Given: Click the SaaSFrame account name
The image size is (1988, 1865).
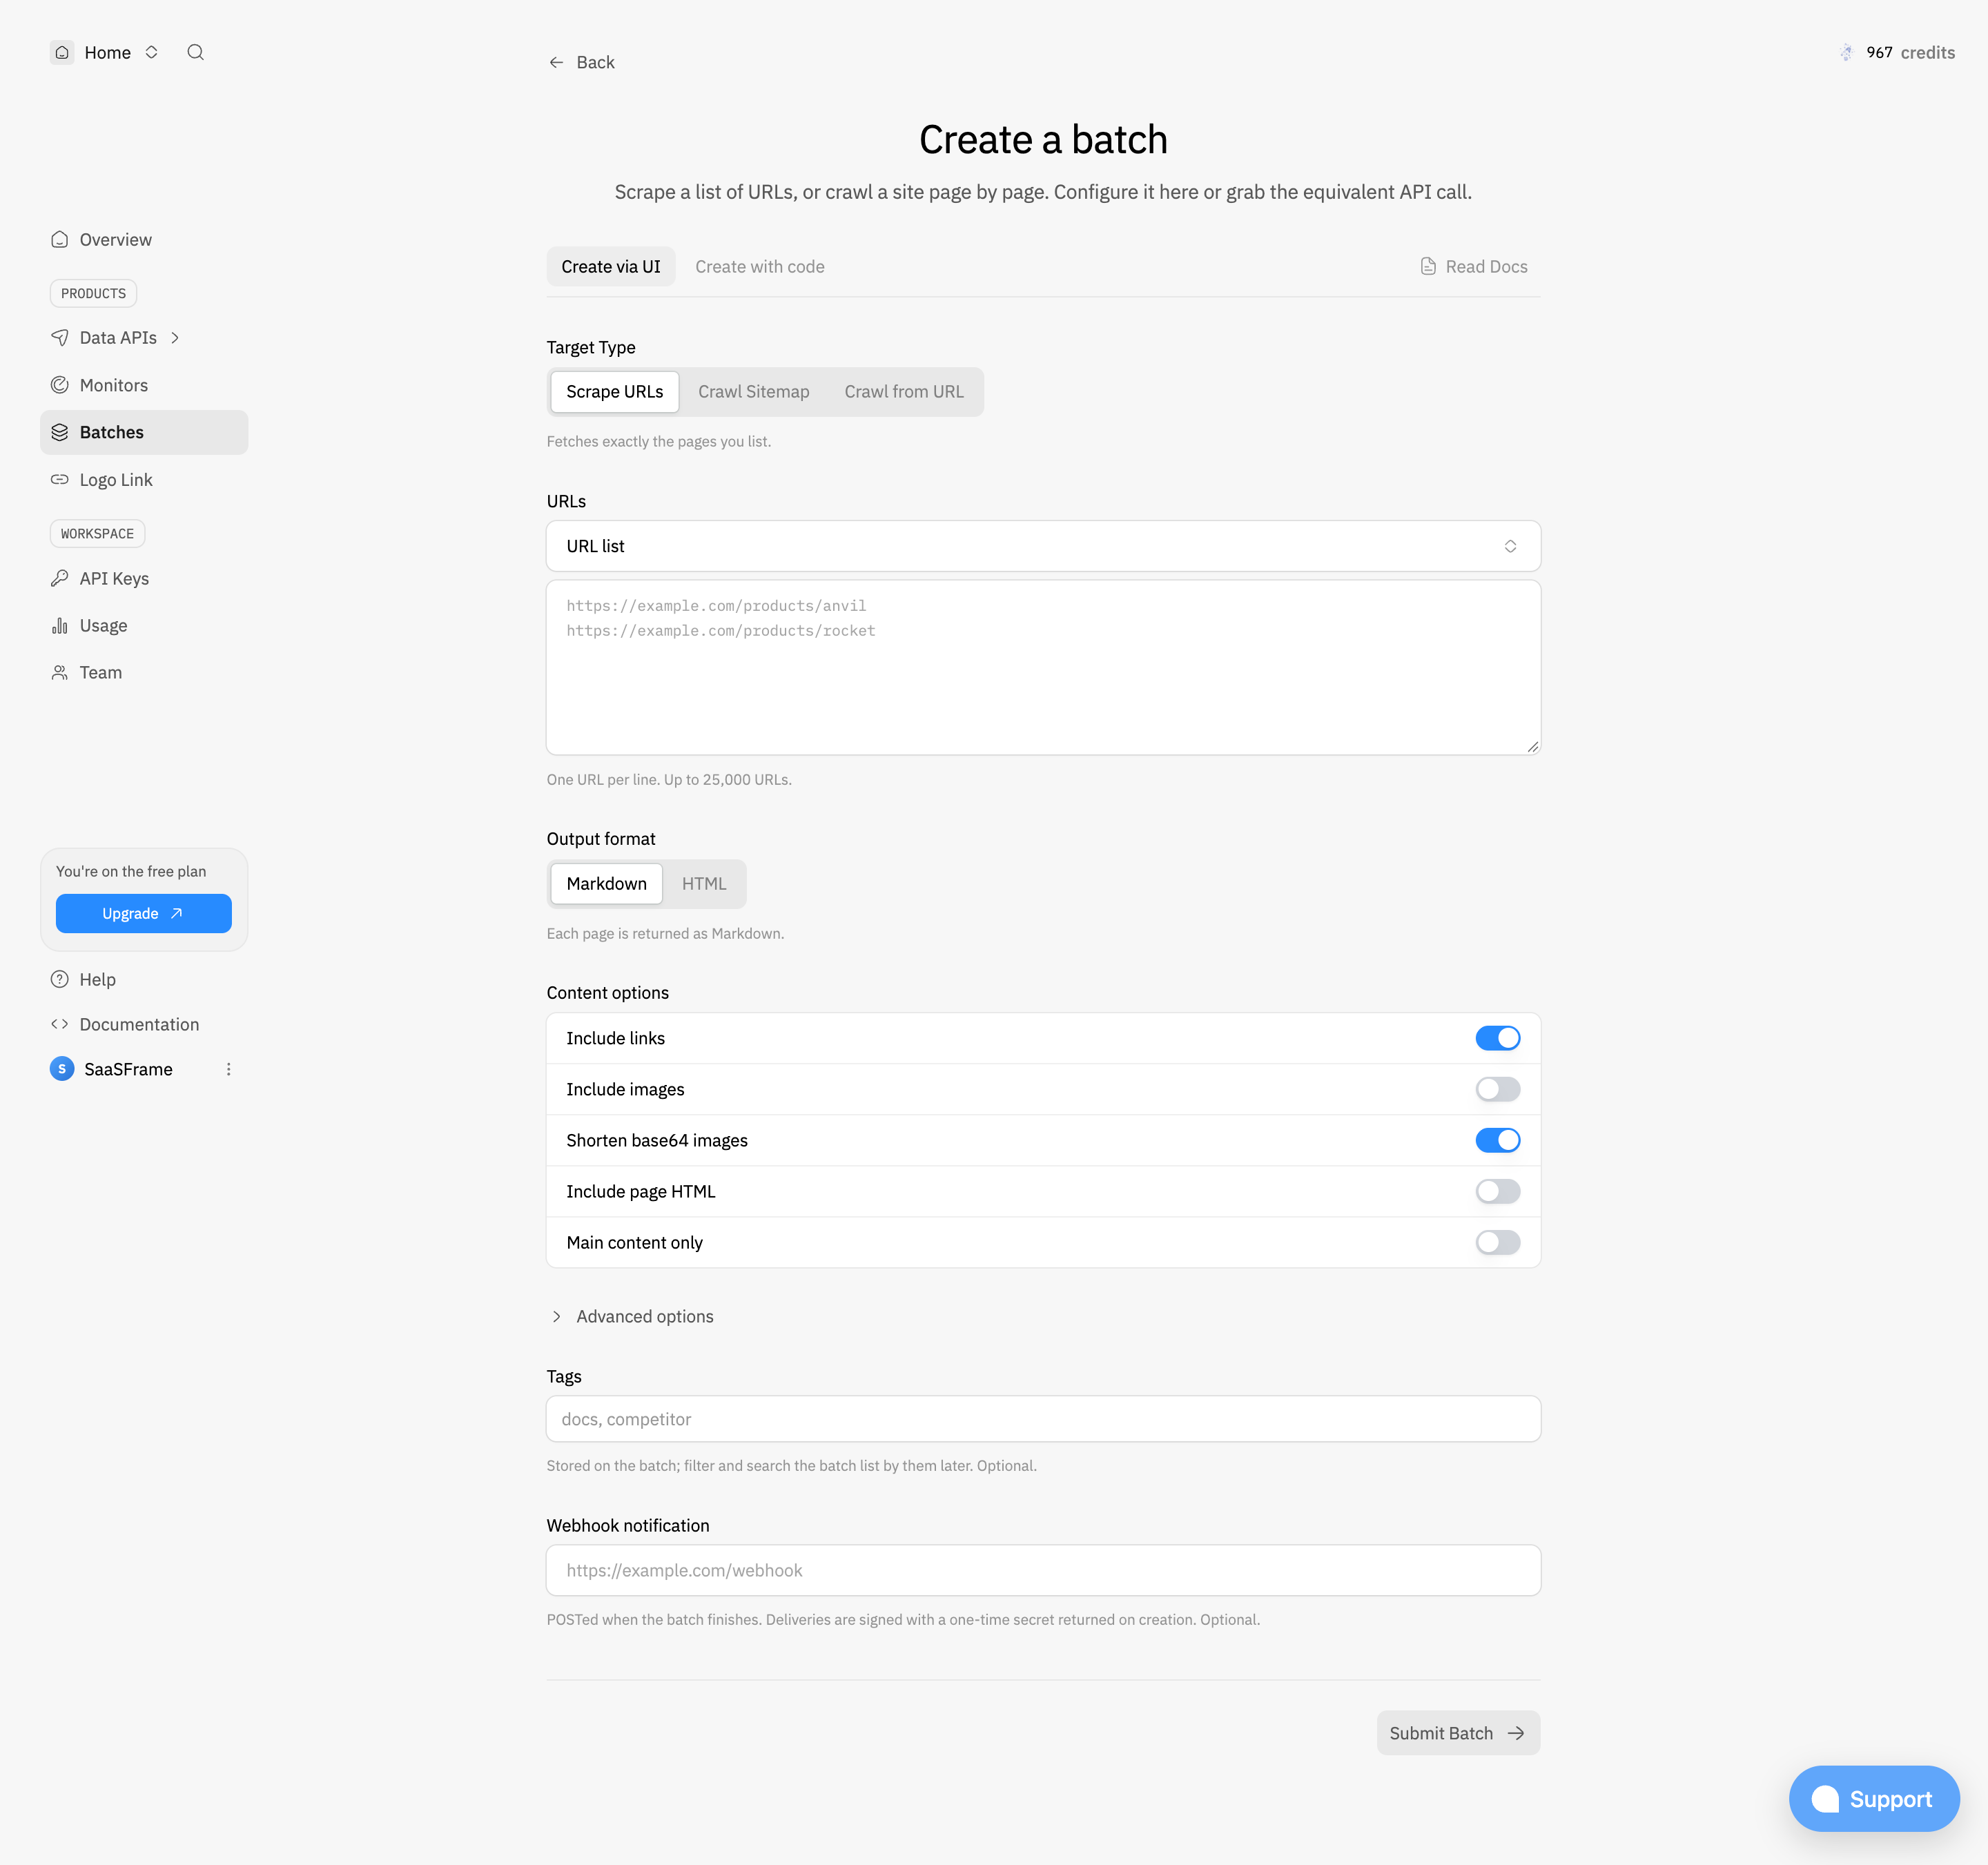Looking at the screenshot, I should (x=128, y=1069).
